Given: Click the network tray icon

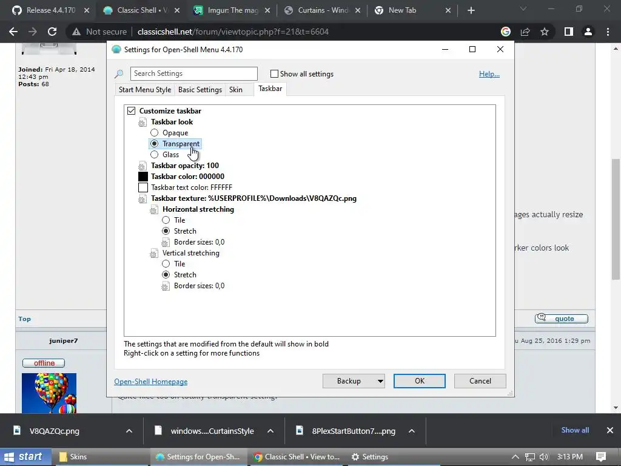Looking at the screenshot, I should coord(529,457).
